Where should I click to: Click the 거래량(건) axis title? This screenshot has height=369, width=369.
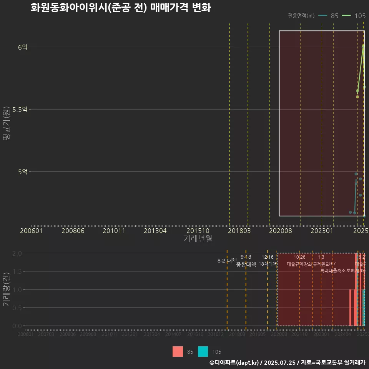7,289
